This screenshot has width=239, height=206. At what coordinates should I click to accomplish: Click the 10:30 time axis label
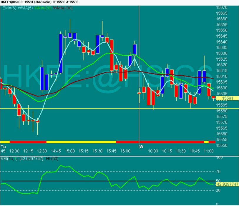point(181,151)
